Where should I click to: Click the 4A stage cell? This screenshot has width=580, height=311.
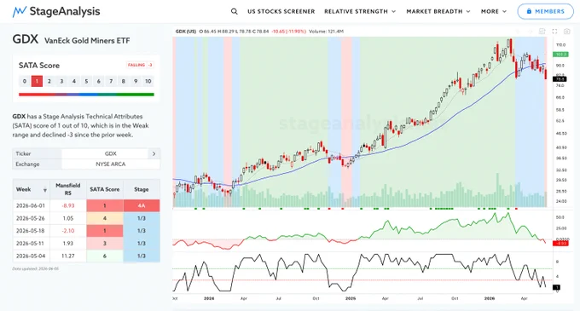(x=142, y=205)
